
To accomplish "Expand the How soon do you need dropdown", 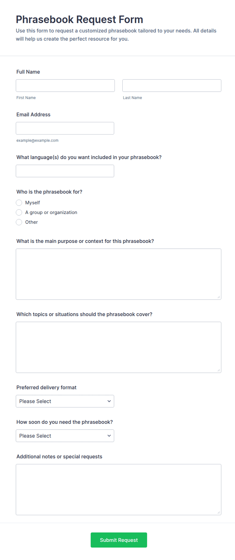I will coord(65,436).
